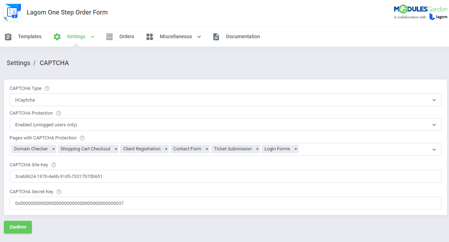Click the Lagom logo in the header
The image size is (449, 242).
pos(438,17)
